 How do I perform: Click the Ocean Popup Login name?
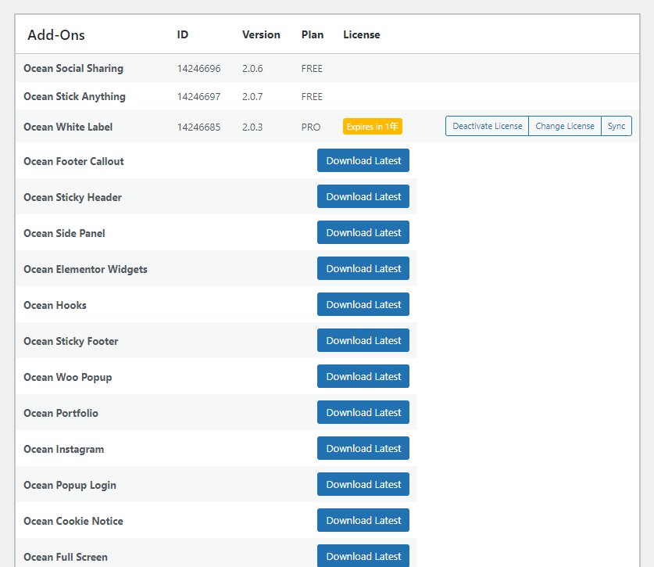70,485
